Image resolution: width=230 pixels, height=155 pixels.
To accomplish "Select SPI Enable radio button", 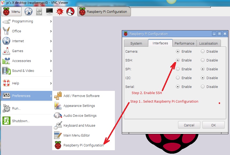I will point(178,69).
